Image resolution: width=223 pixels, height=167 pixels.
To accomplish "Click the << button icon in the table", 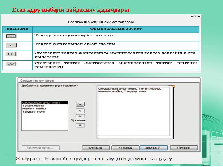I will [11, 64].
